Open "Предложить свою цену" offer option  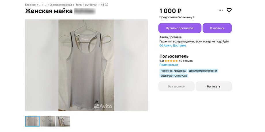[177, 17]
